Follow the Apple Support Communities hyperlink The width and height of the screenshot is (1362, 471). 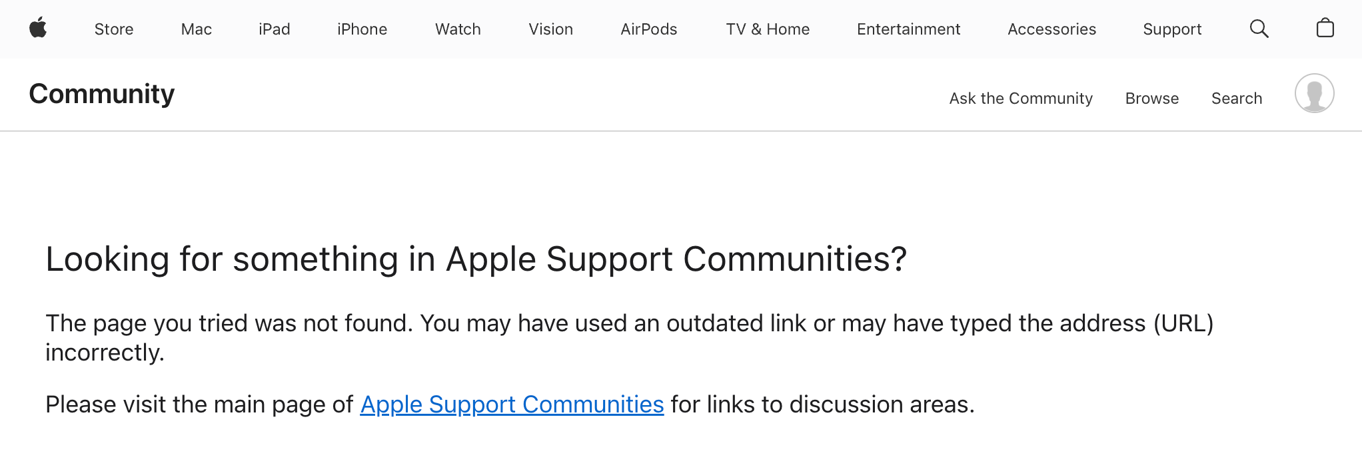point(512,404)
